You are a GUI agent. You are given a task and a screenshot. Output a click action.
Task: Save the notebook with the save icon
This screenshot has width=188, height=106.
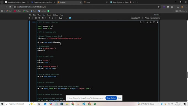coord(29,18)
